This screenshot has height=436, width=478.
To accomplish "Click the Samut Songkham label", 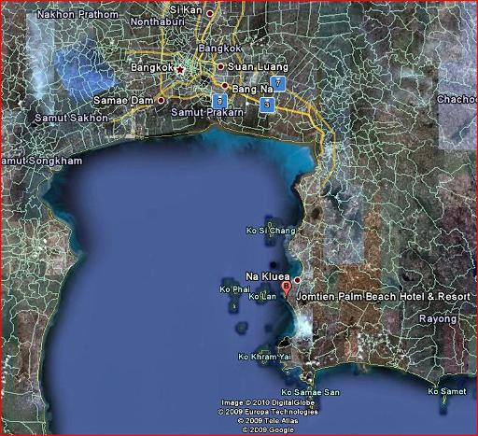I will [41, 161].
